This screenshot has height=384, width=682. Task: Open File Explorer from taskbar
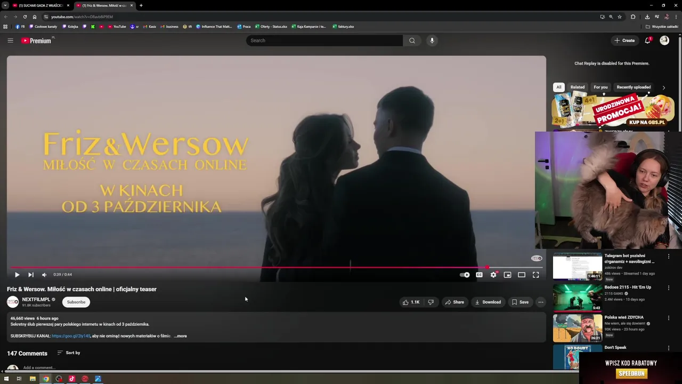33,379
